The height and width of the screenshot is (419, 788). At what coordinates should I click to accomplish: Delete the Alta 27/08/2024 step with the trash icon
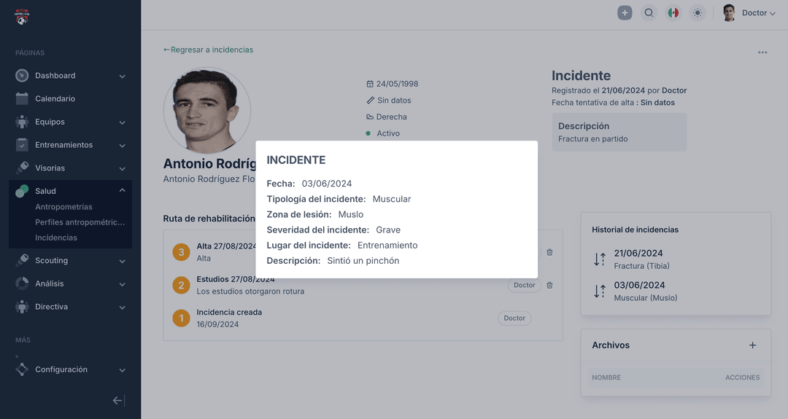pos(550,252)
